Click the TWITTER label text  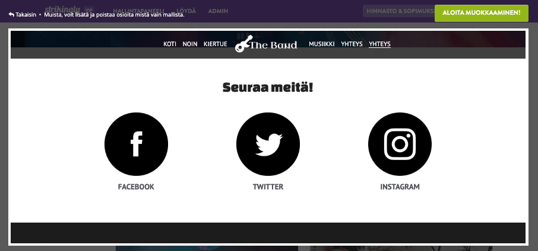[268, 186]
